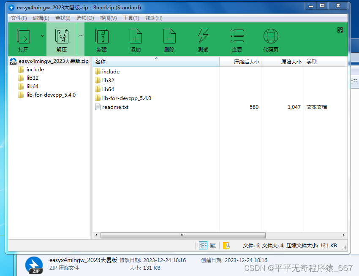Click the horizontal scrollbar thumb
This screenshot has width=359, height=276.
coord(183,235)
